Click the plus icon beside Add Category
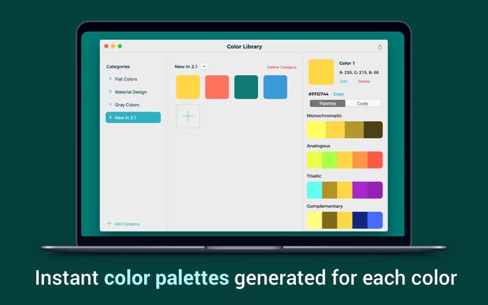The width and height of the screenshot is (488, 305). (x=109, y=224)
